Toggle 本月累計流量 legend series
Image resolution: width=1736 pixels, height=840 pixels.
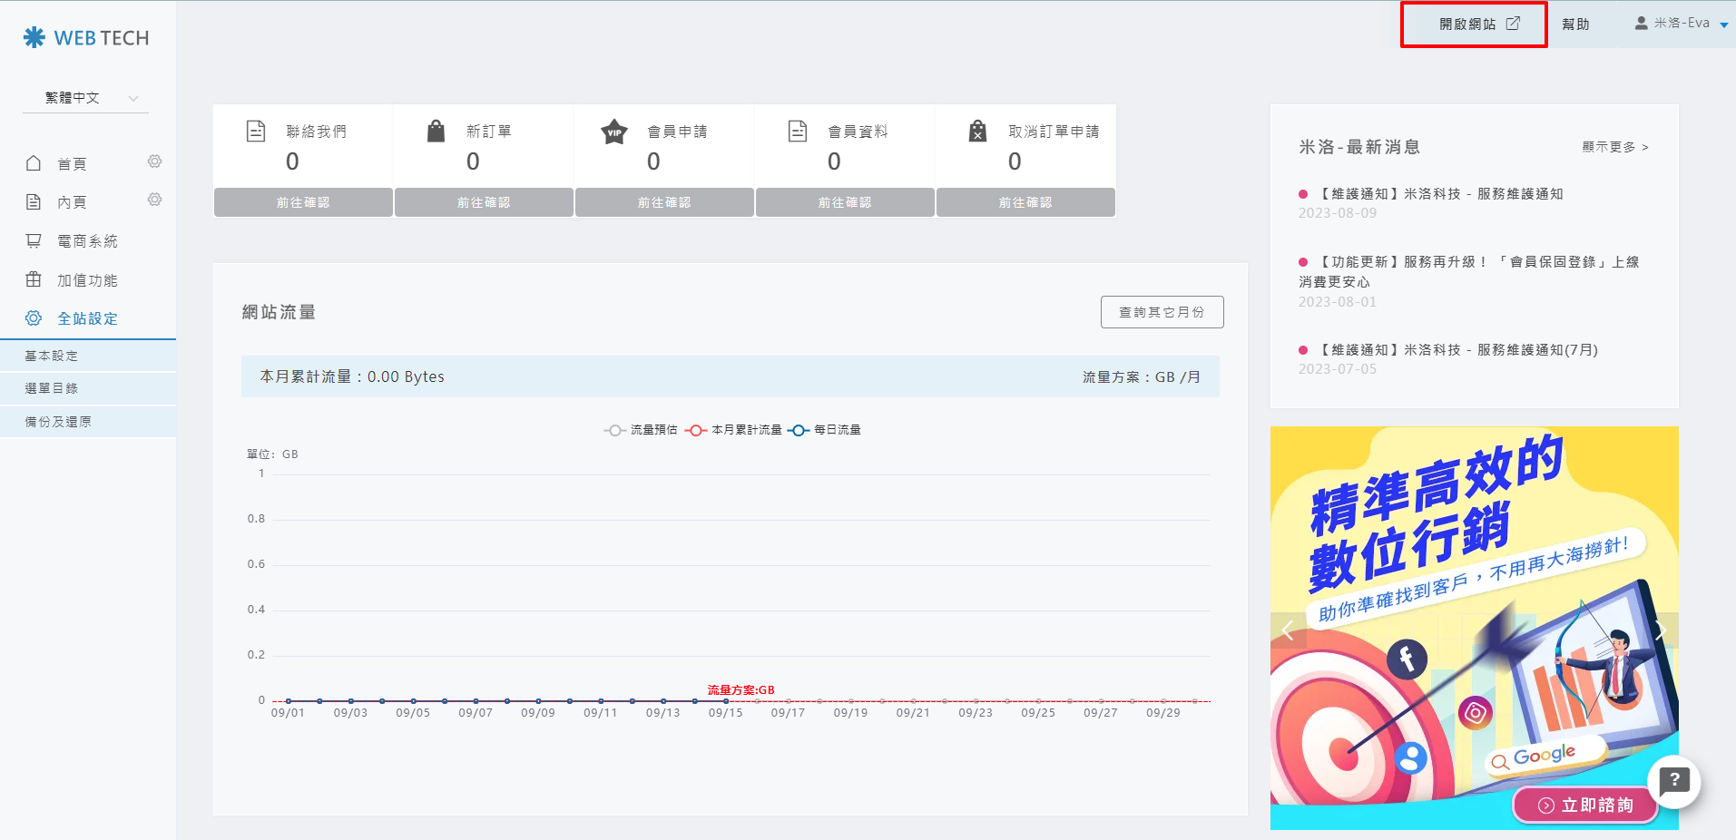pyautogui.click(x=733, y=430)
